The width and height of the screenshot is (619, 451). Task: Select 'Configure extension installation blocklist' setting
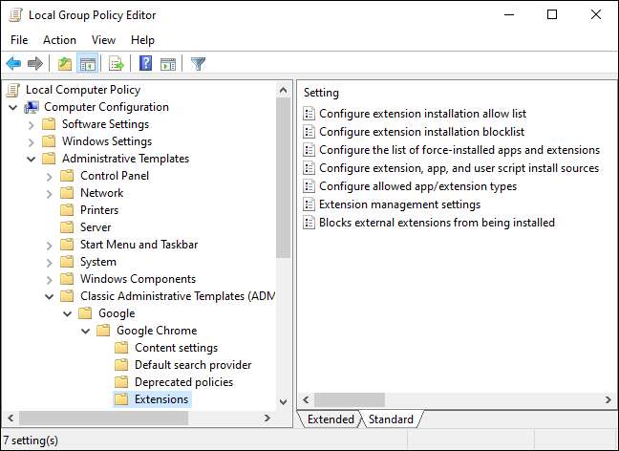pos(420,132)
